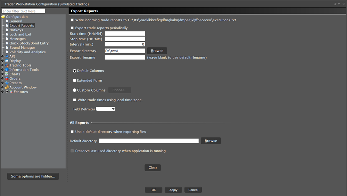This screenshot has width=347, height=196.
Task: Enable writing incoming trade reports to executions.txt
Action: (72, 20)
